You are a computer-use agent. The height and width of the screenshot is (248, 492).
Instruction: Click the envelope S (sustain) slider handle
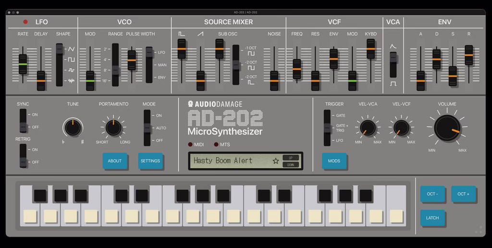pyautogui.click(x=453, y=76)
